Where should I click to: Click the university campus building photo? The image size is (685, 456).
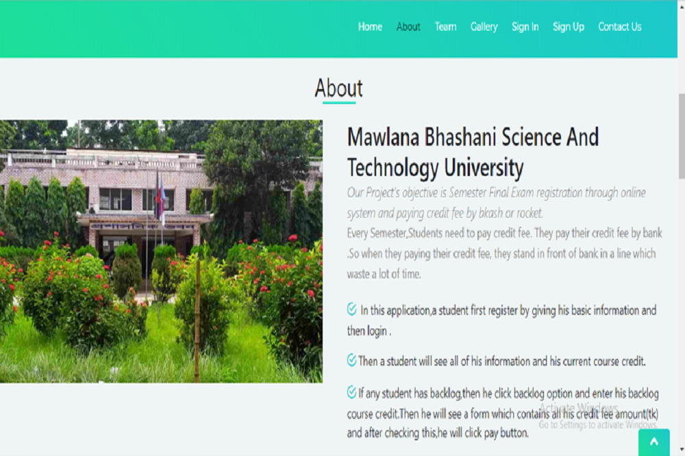(x=161, y=251)
